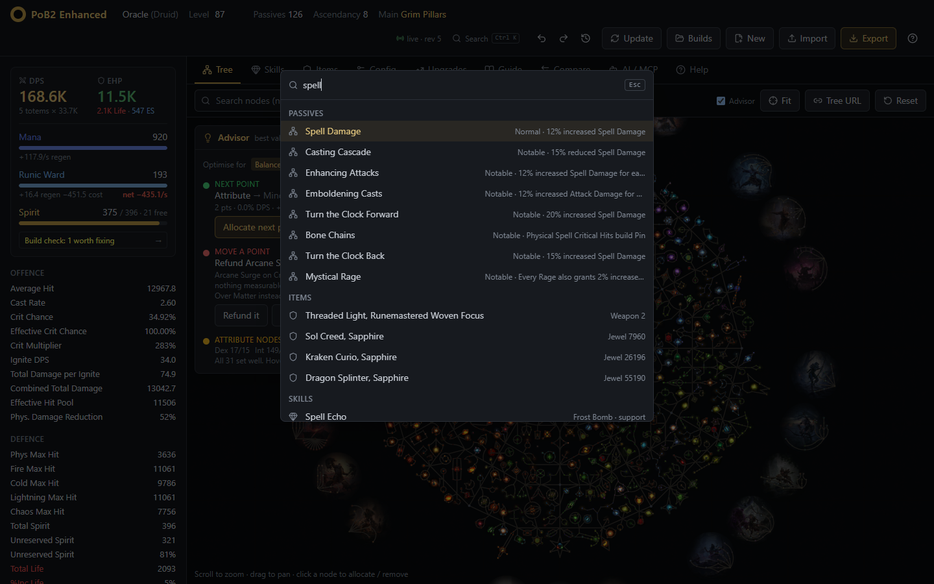Open the history clock icon in the toolbar
The width and height of the screenshot is (934, 584).
pyautogui.click(x=586, y=38)
